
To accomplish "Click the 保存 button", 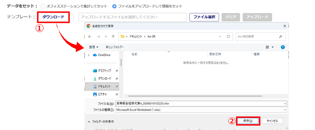I will (x=248, y=121).
